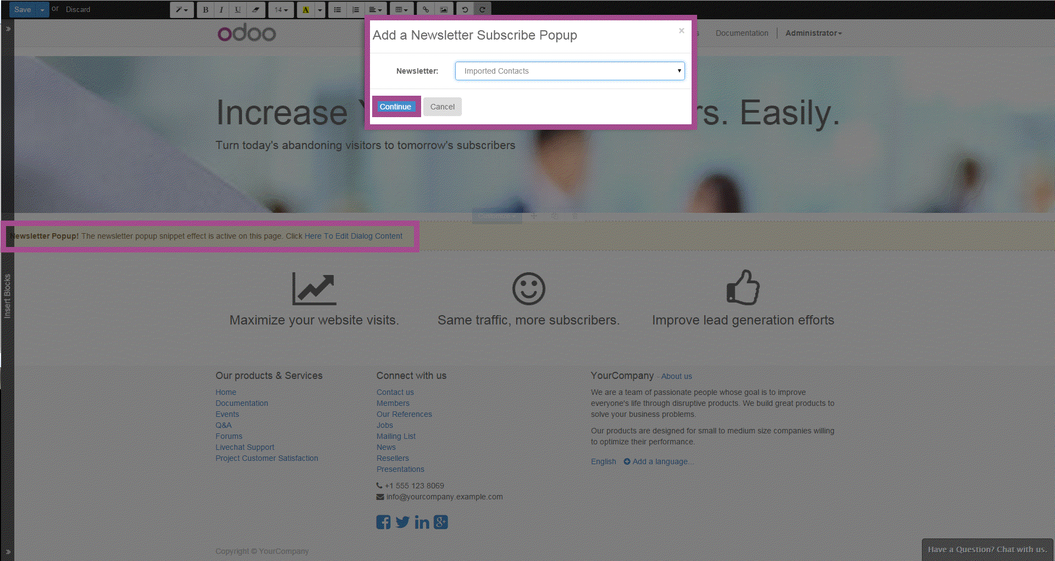Toggle underline formatting

237,9
